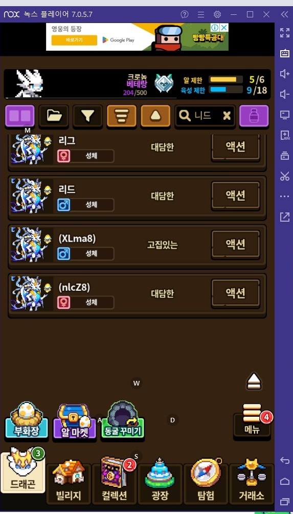Image resolution: width=293 pixels, height=514 pixels.
Task: Click 액션 button for dragon 리드
Action: pyautogui.click(x=236, y=196)
